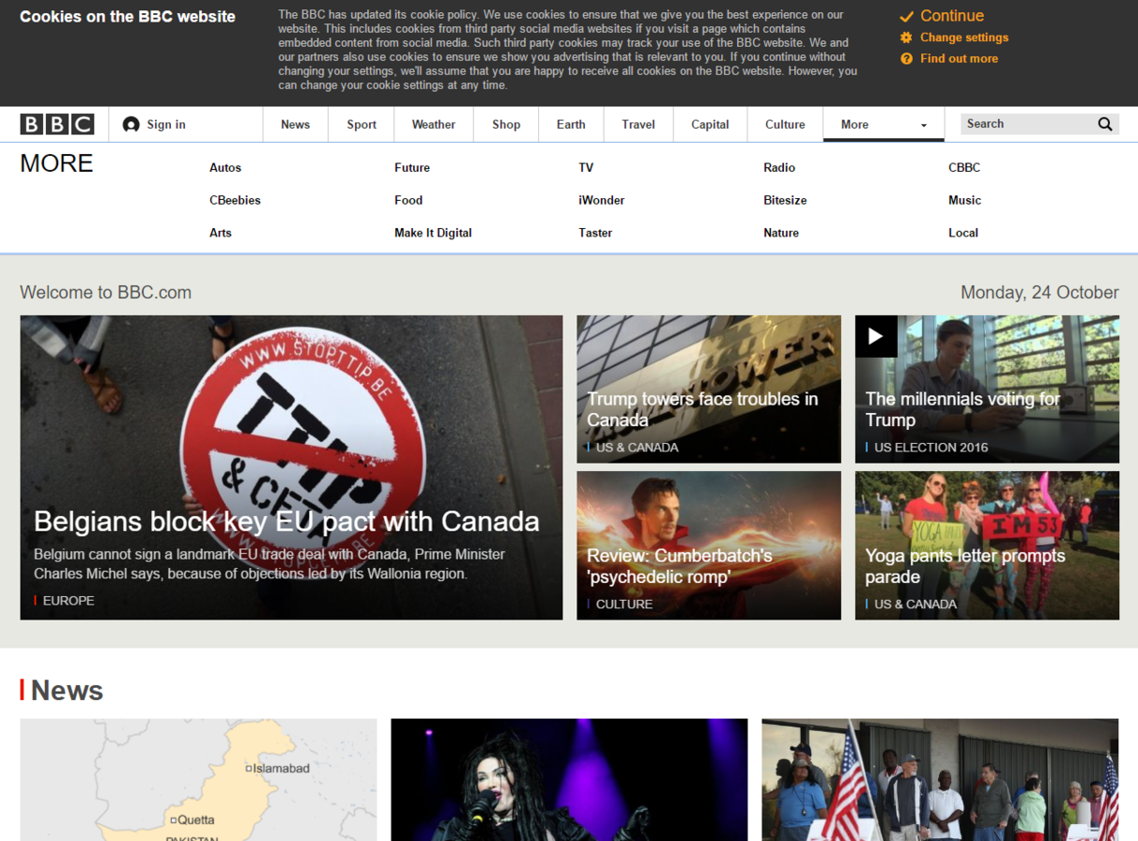Go to CBBC in More menu

click(x=964, y=167)
